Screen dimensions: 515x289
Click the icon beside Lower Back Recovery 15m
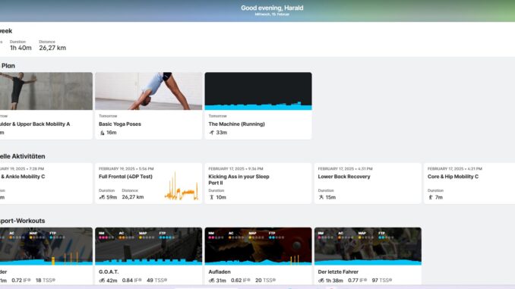[321, 197]
